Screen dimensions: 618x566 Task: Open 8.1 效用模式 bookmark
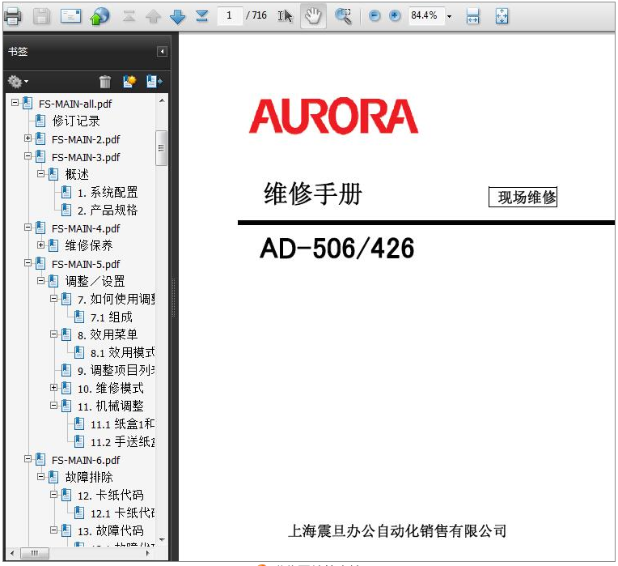[122, 352]
